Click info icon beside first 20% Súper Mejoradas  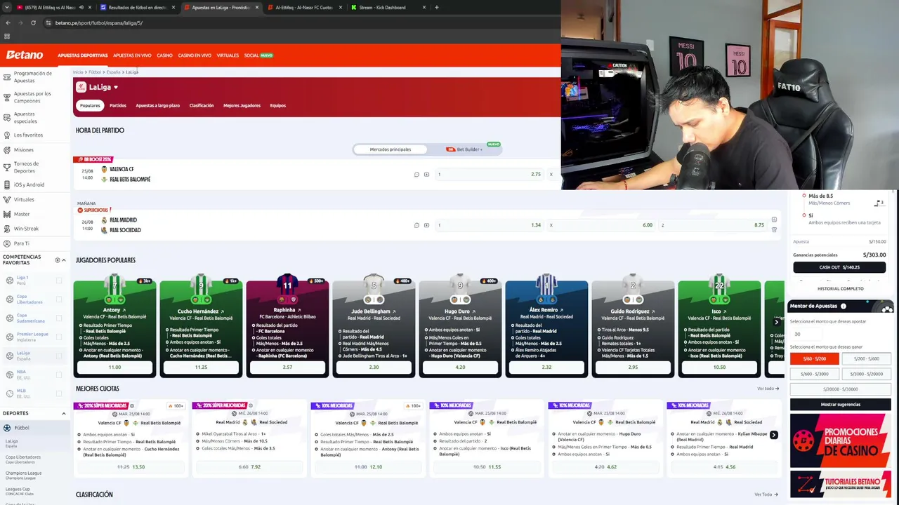(132, 405)
